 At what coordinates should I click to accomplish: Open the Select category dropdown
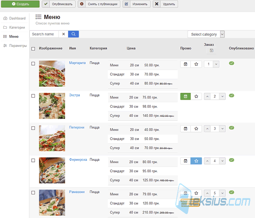click(x=206, y=34)
